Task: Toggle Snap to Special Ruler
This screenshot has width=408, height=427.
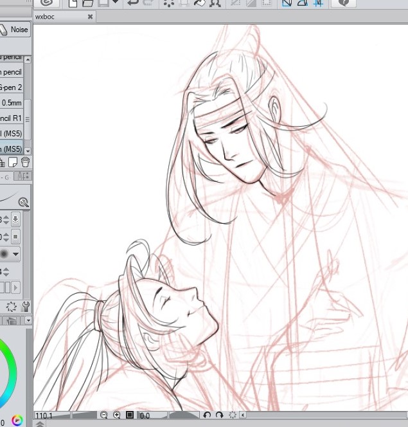Action: tap(303, 3)
